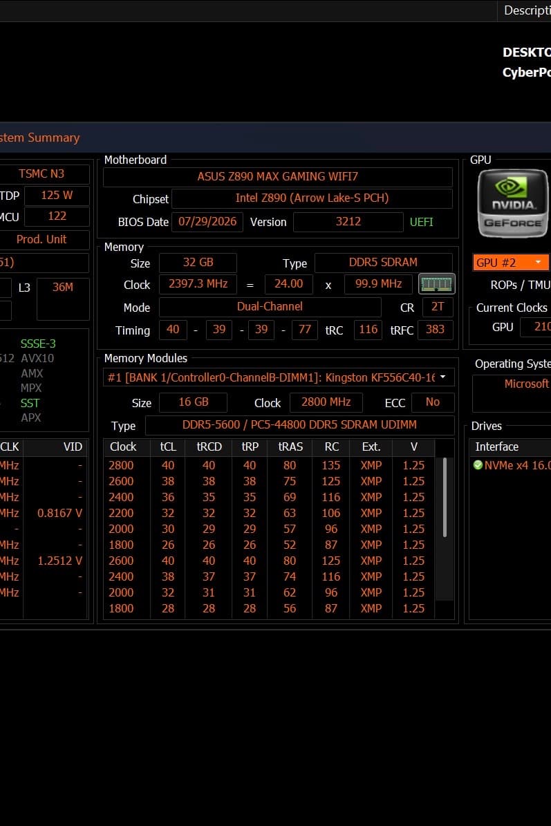Click the Ext. column header

(371, 447)
